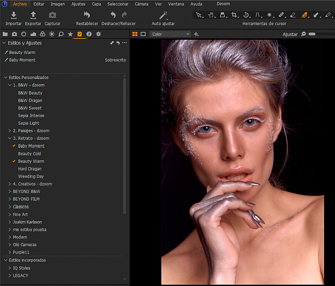Open the Details magnifier tool tab
335x286 pixels.
pyautogui.click(x=61, y=34)
